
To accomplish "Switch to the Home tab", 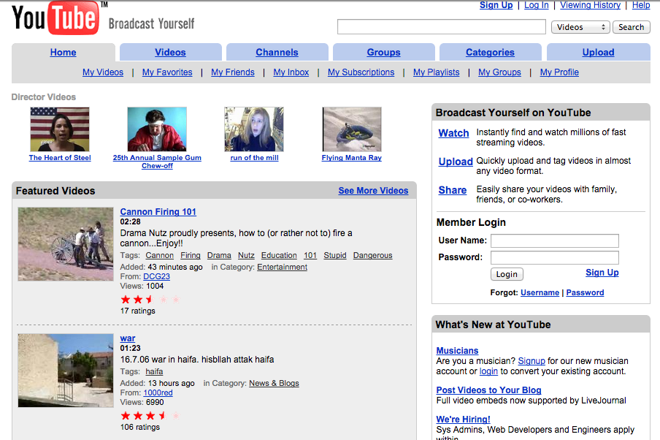I will [x=63, y=53].
